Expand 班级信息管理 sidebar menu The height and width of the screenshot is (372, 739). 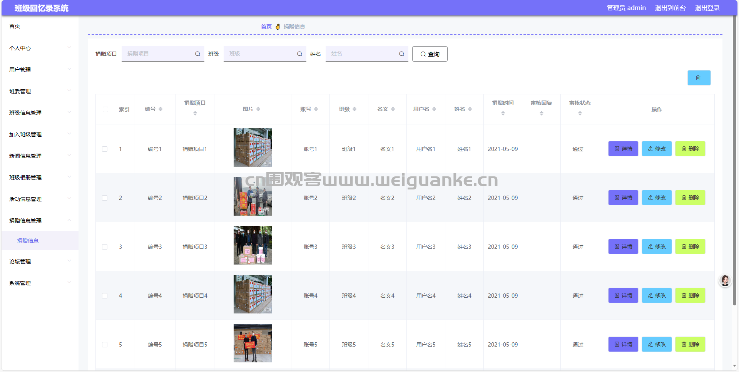point(40,113)
